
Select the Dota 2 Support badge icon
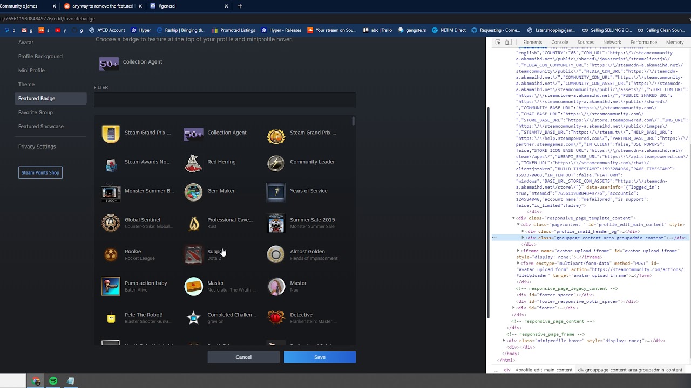(x=193, y=254)
